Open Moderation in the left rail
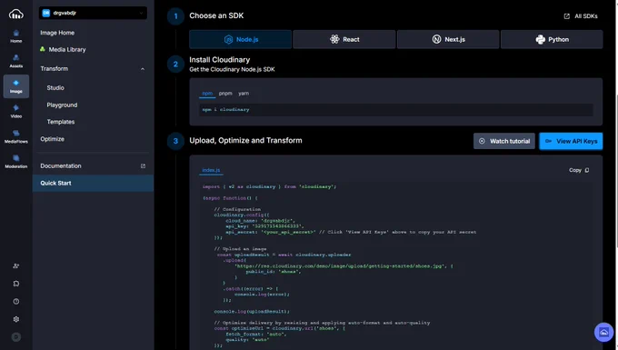The width and height of the screenshot is (618, 350). pyautogui.click(x=15, y=162)
